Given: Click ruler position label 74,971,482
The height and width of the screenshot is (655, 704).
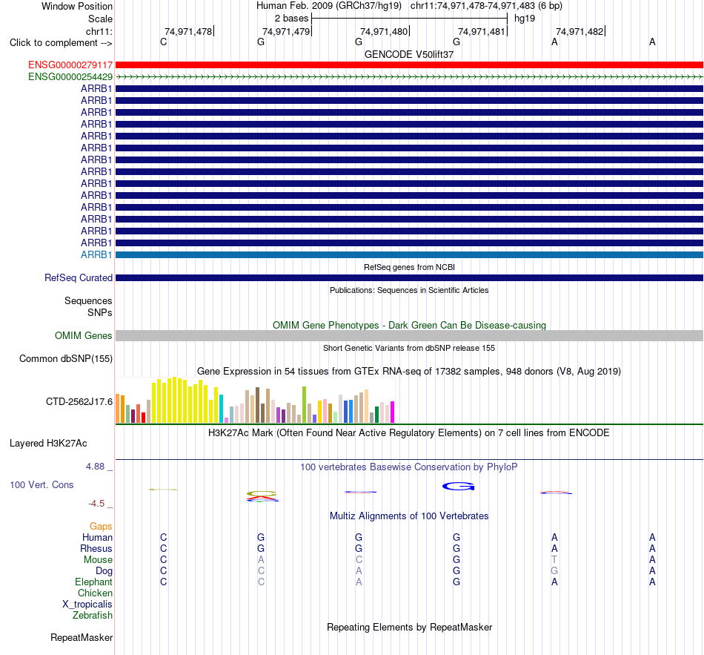Looking at the screenshot, I should (580, 31).
